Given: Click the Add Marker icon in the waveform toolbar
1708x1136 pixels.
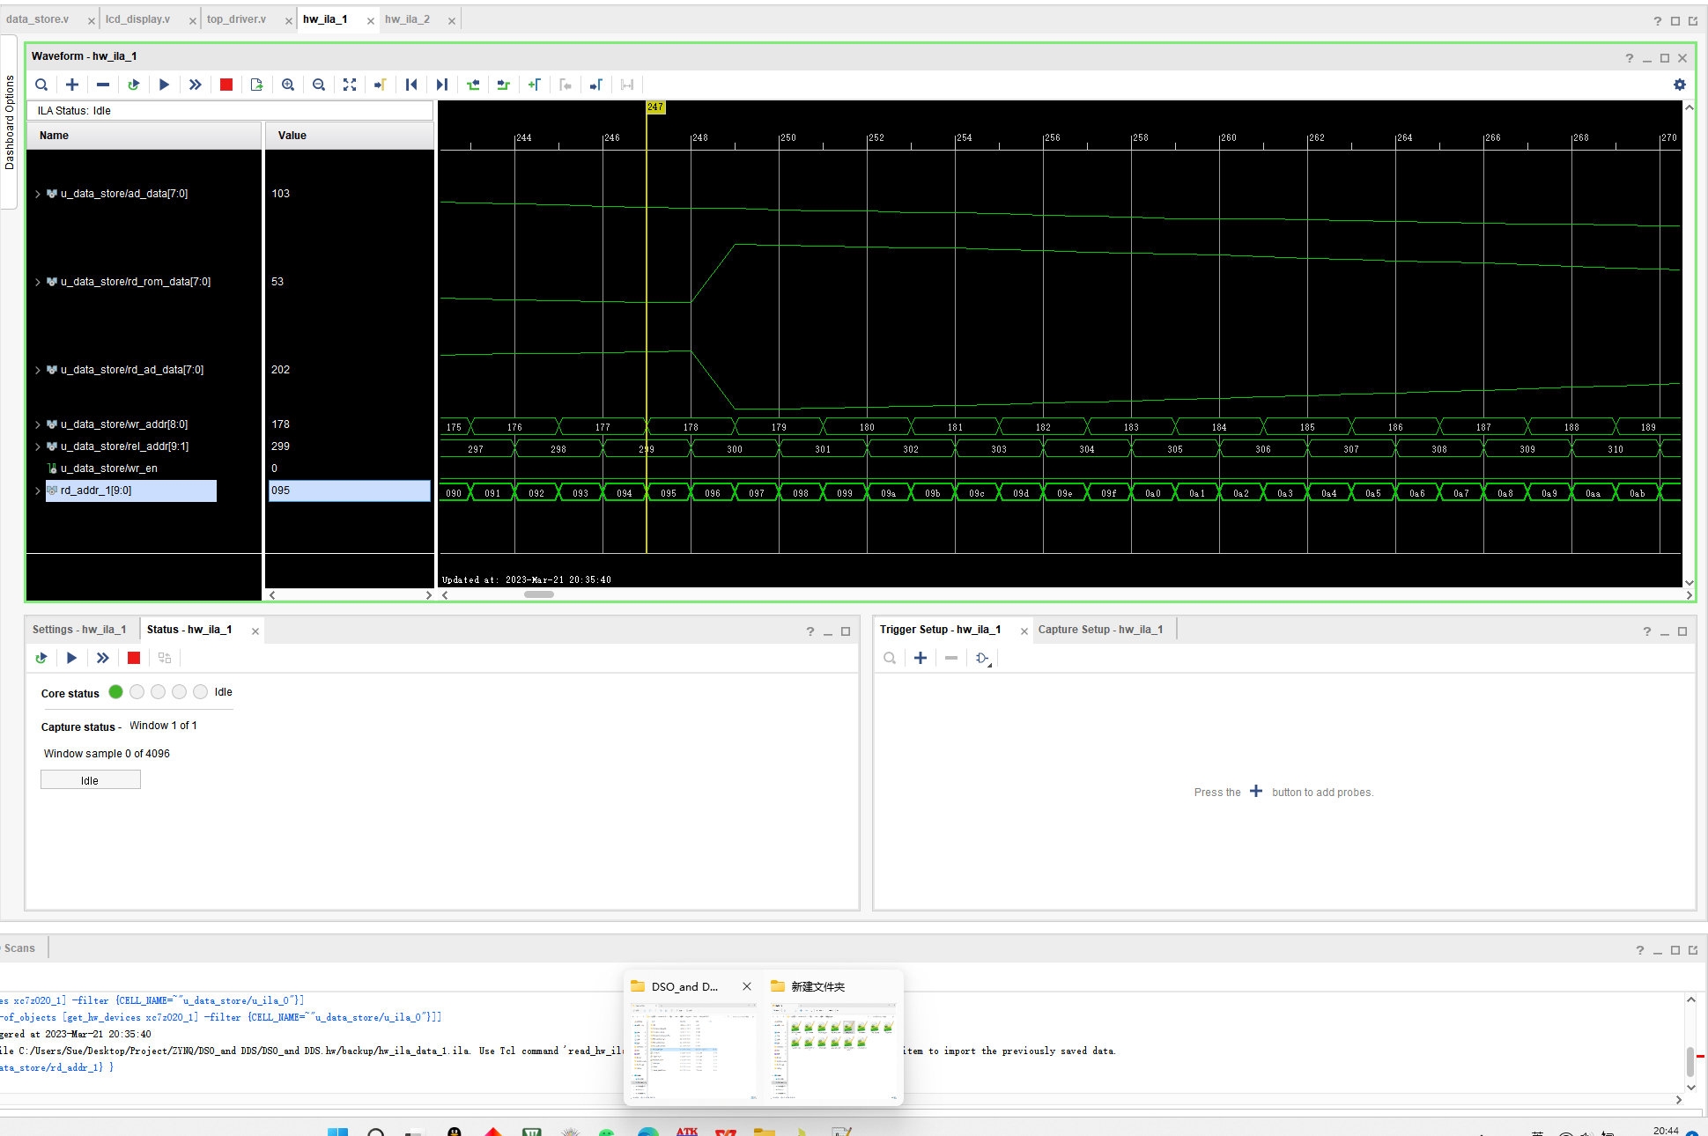Looking at the screenshot, I should 535,85.
